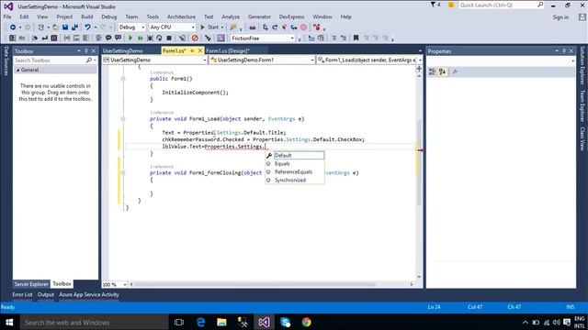Viewport: 588px width, 330px height.
Task: Open the Error List tab
Action: pyautogui.click(x=22, y=295)
